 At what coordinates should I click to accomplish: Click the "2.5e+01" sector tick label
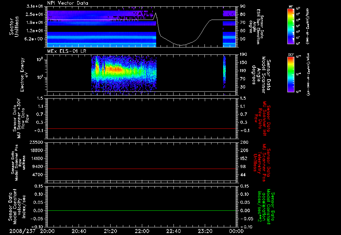34,14
